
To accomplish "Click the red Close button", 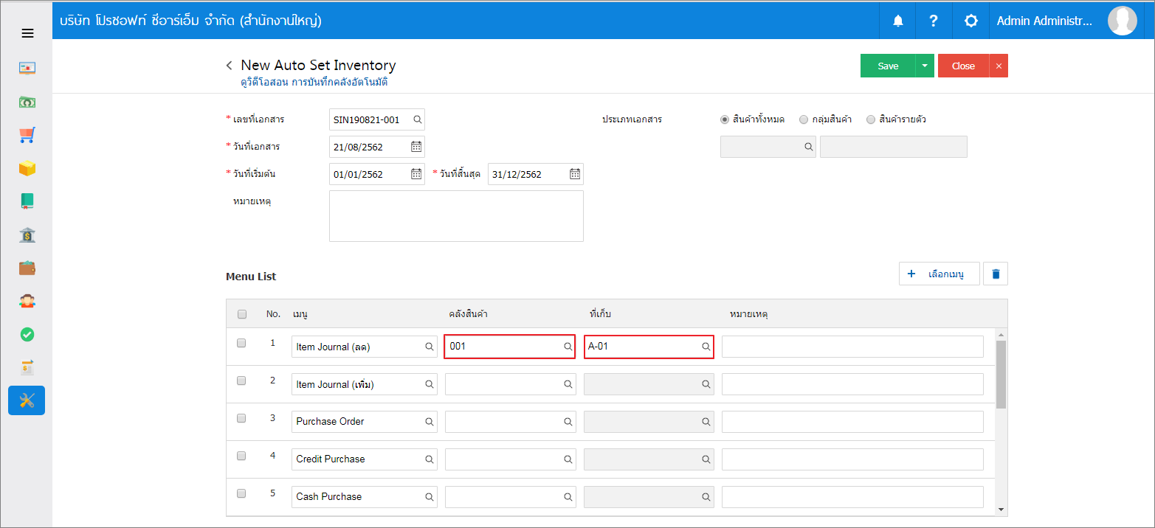I will pos(963,66).
